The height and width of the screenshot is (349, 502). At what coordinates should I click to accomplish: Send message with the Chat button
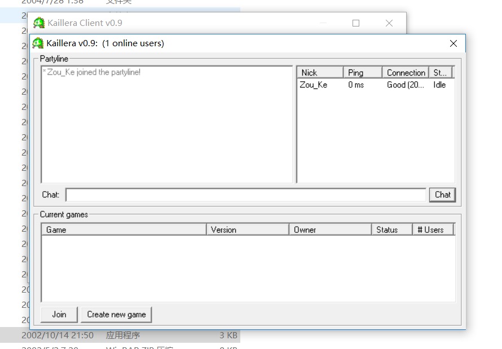coord(442,195)
